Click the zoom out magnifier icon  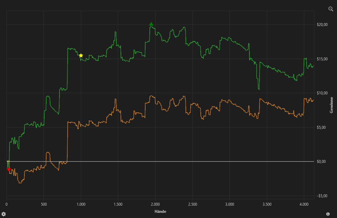click(331, 9)
